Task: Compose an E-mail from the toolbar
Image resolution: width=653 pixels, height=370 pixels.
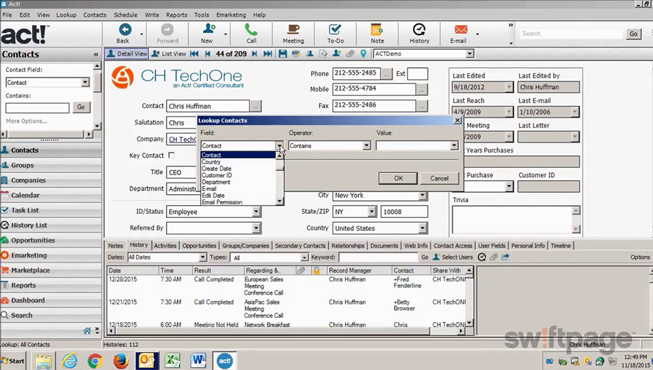Action: tap(458, 33)
